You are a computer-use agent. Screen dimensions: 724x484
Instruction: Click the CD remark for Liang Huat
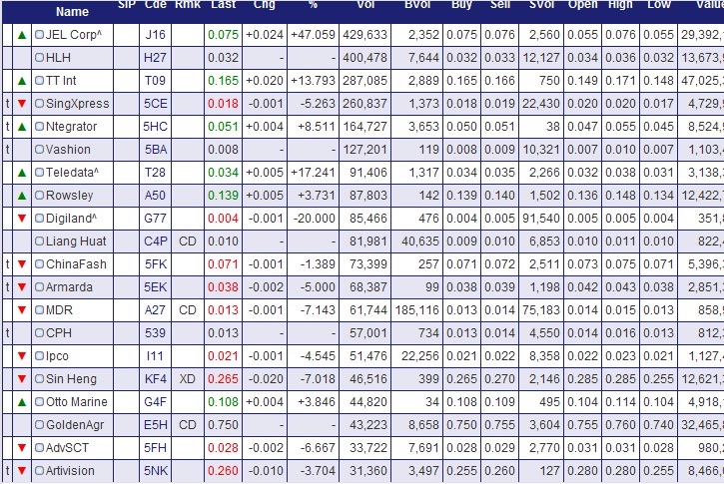[188, 242]
